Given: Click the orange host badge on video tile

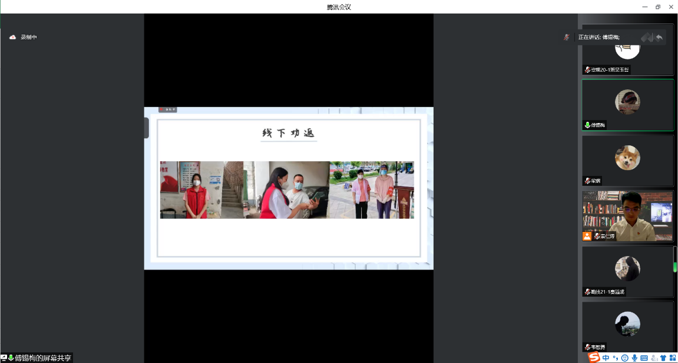Looking at the screenshot, I should (587, 236).
